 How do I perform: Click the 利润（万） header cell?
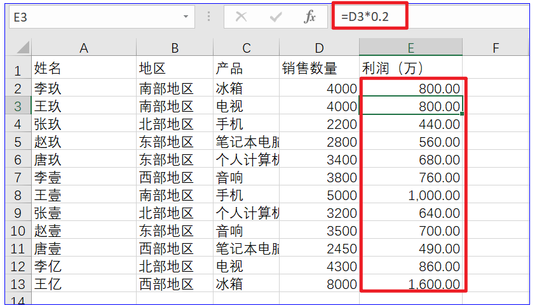pos(411,68)
